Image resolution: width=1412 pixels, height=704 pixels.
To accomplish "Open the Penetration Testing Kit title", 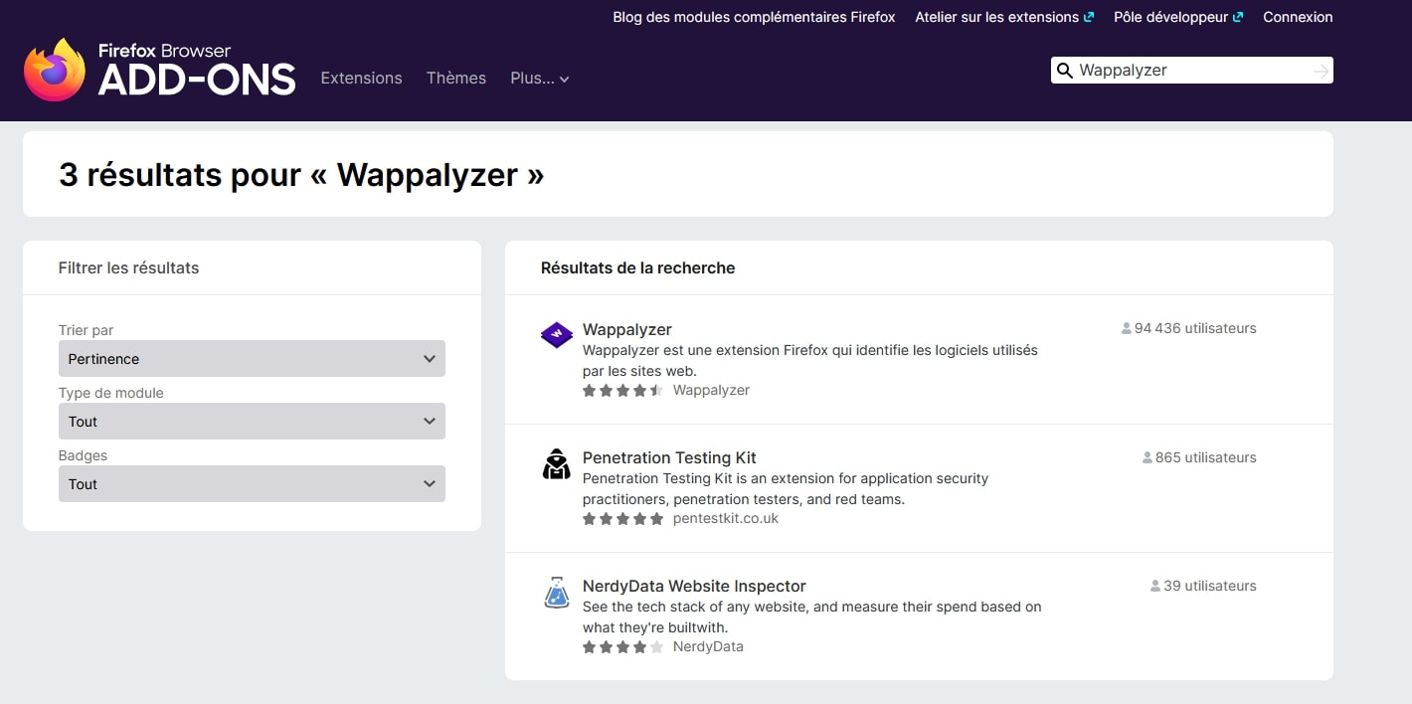I will (669, 457).
